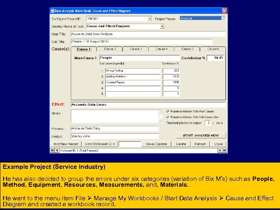Go to first workbook record
This screenshot has height=210, width=280.
pyautogui.click(x=52, y=150)
